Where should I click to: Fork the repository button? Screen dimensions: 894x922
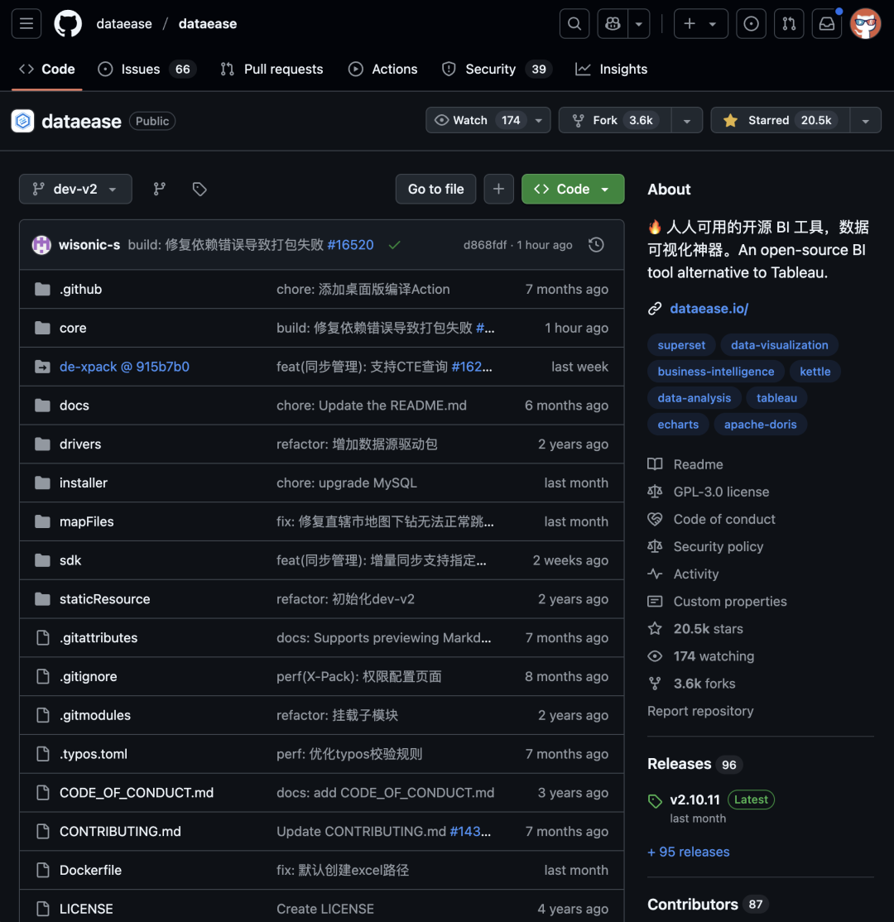pyautogui.click(x=614, y=120)
